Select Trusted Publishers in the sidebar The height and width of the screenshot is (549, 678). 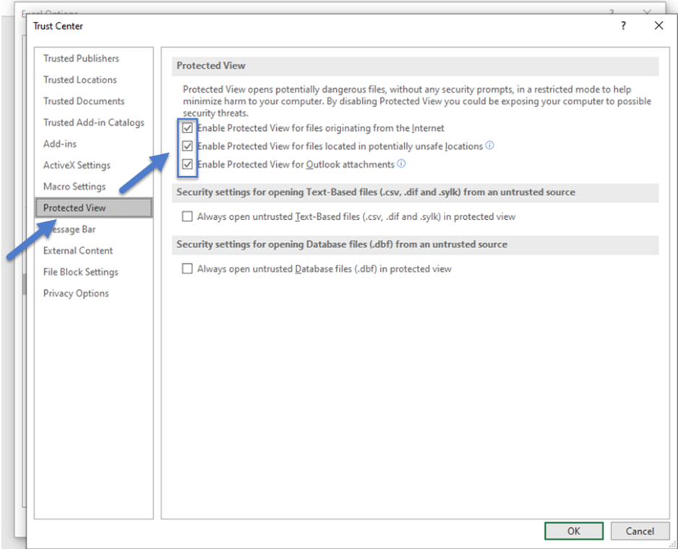[81, 59]
